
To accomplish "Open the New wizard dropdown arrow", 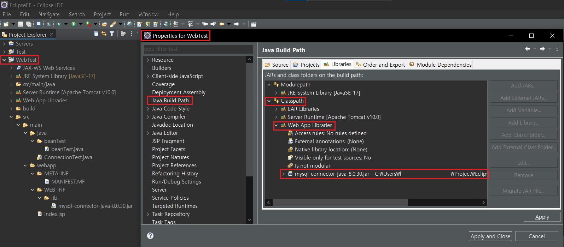I will [x=13, y=24].
